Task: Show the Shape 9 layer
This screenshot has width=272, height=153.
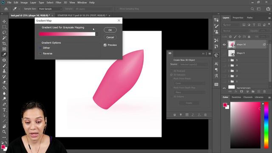Action: (x=224, y=53)
